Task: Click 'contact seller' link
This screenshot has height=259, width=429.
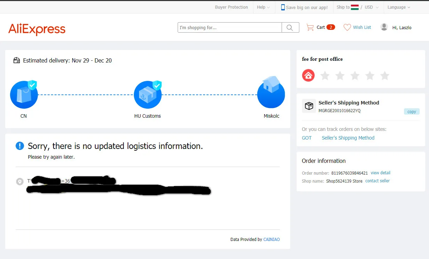Action: click(x=377, y=181)
